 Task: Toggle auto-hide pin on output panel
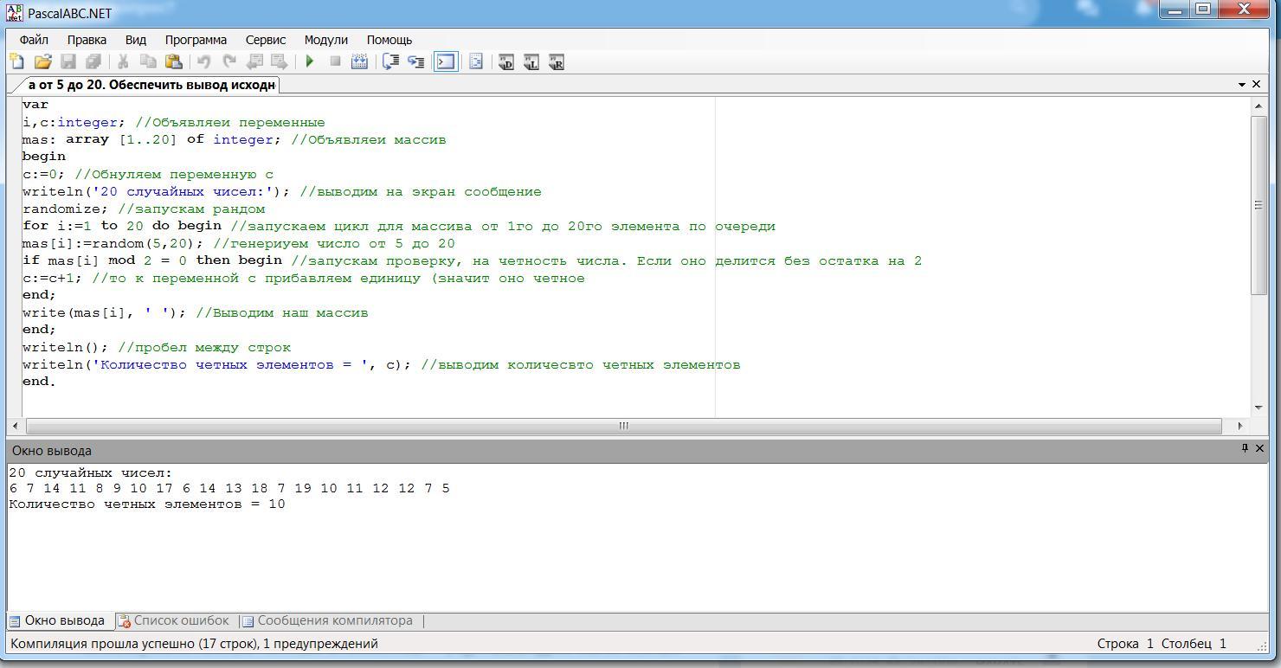pos(1245,448)
